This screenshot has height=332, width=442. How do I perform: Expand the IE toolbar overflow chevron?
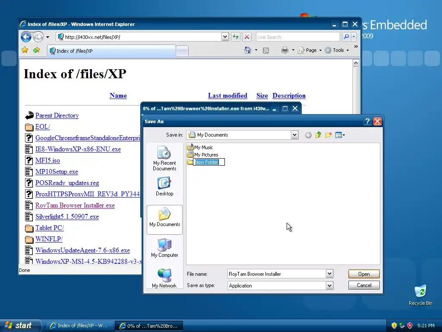tap(356, 47)
